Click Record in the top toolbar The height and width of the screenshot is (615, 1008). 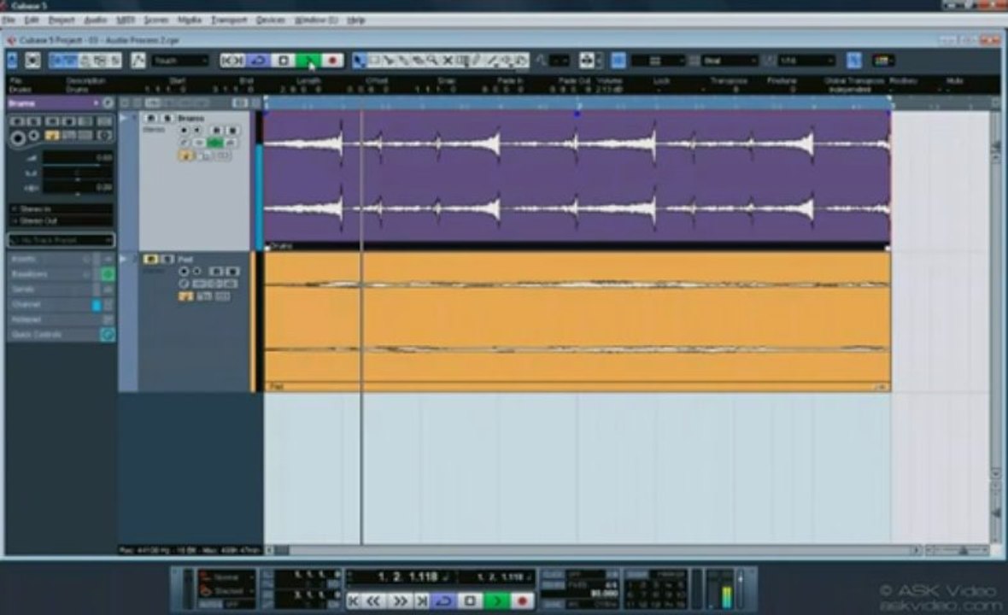(332, 61)
